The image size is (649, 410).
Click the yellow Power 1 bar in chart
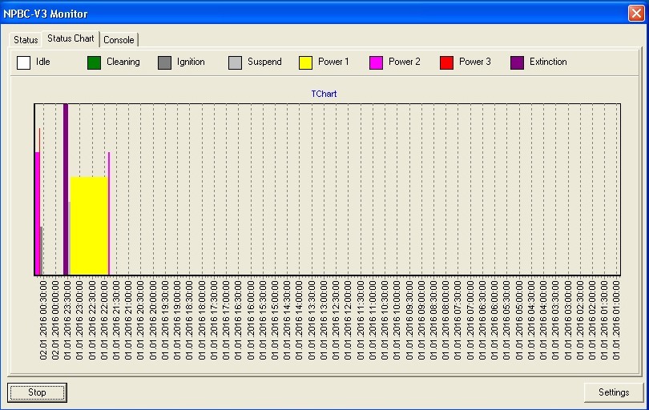coord(89,224)
